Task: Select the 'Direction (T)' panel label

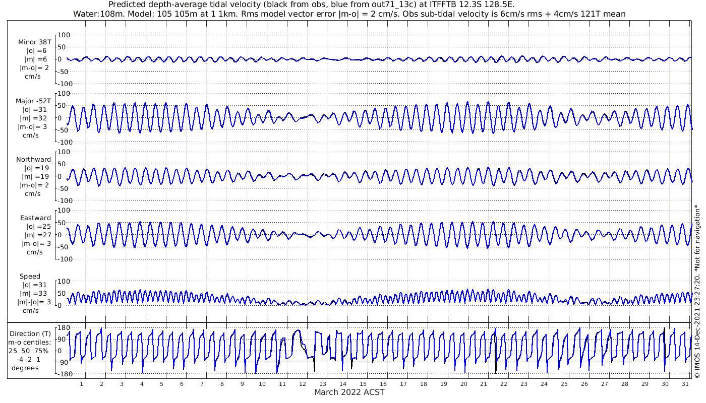Action: tap(30, 333)
